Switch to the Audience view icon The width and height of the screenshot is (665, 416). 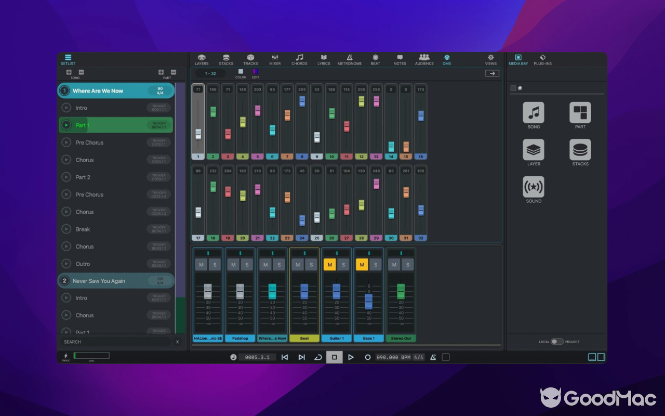pos(424,59)
